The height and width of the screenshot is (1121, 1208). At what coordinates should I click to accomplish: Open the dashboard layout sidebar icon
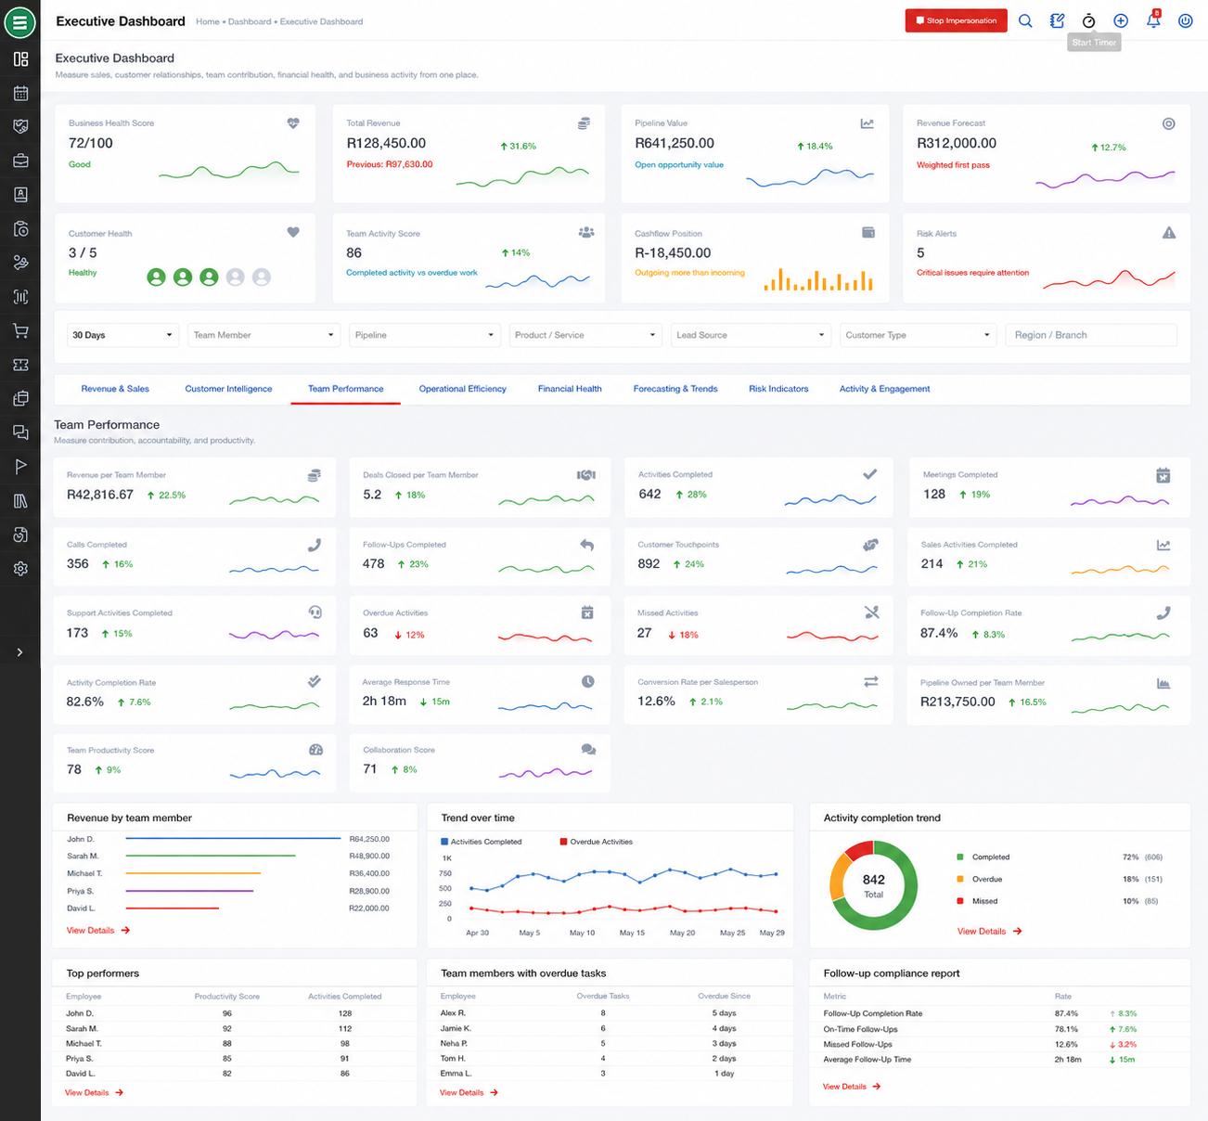pyautogui.click(x=20, y=59)
